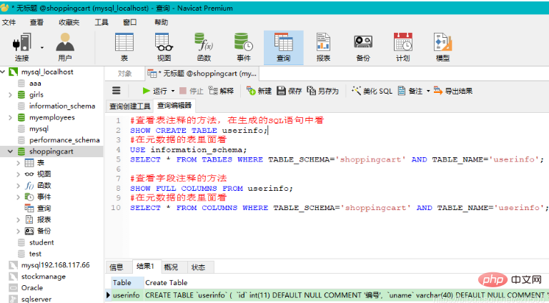Select the Oracle connection
Screen dimensions: 549x303
tap(32, 287)
